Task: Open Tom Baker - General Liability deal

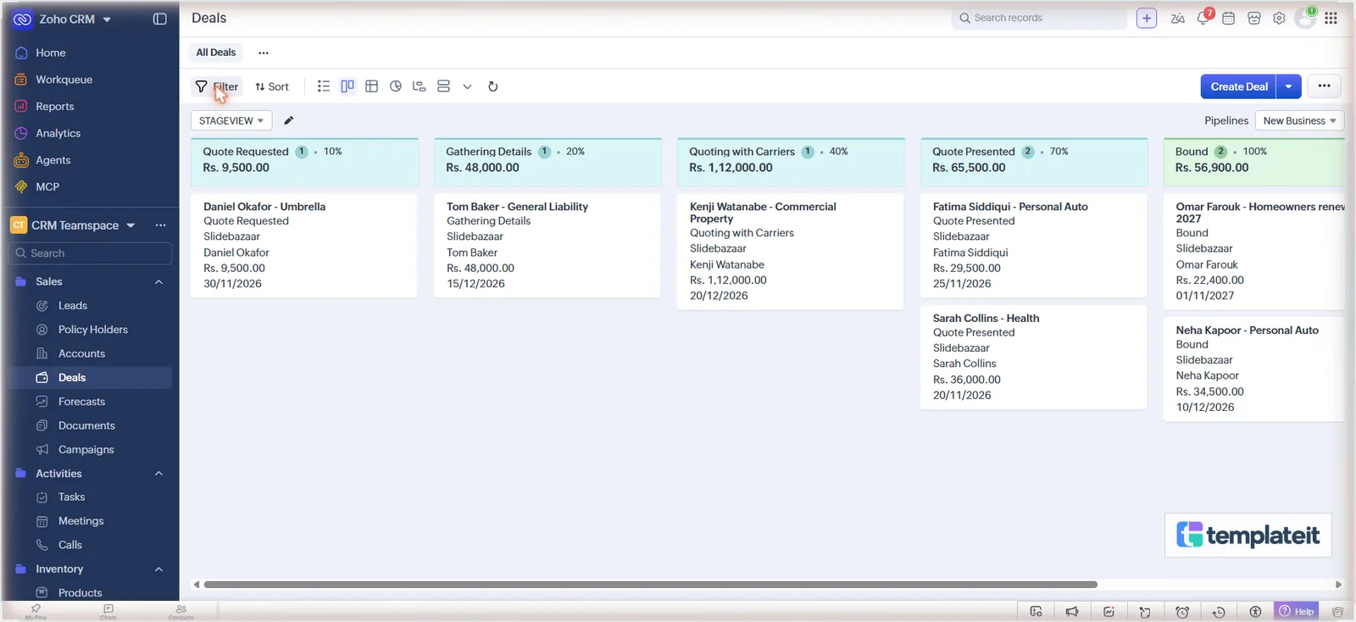Action: pos(517,207)
